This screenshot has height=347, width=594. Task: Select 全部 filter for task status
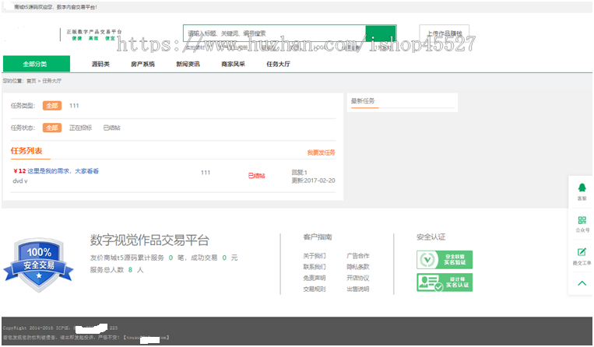pyautogui.click(x=52, y=128)
